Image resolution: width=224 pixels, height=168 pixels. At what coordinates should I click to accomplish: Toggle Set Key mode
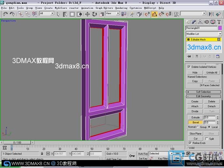[x=143, y=158]
